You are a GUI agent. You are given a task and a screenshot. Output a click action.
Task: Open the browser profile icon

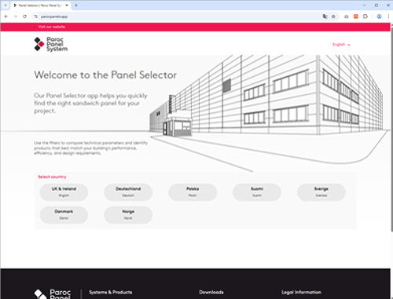[379, 16]
